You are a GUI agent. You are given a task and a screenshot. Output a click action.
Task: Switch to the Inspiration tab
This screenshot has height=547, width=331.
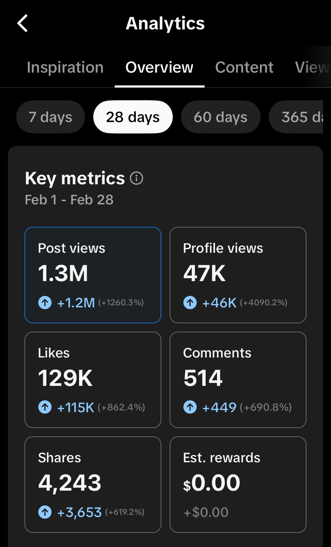point(65,67)
